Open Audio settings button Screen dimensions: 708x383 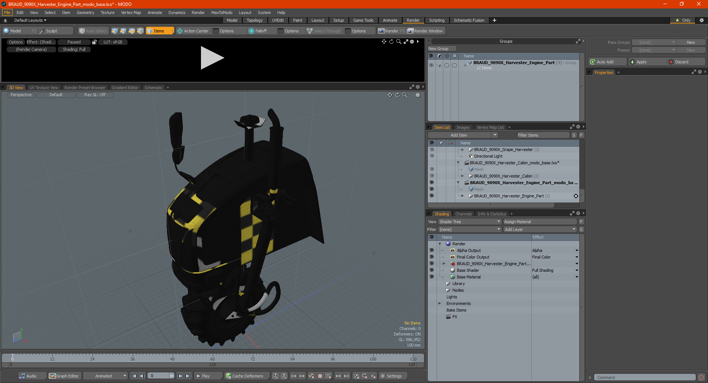tap(32, 376)
